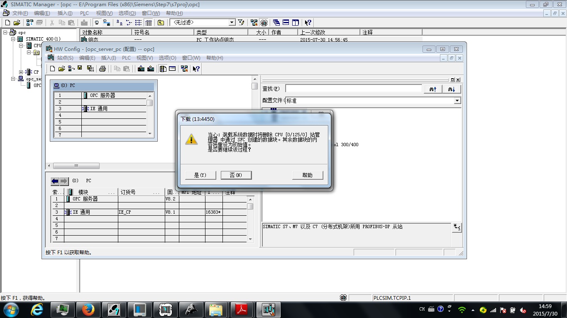
Task: Click the Simulation On/Off icon in SIMATIC Manager
Action: [264, 22]
